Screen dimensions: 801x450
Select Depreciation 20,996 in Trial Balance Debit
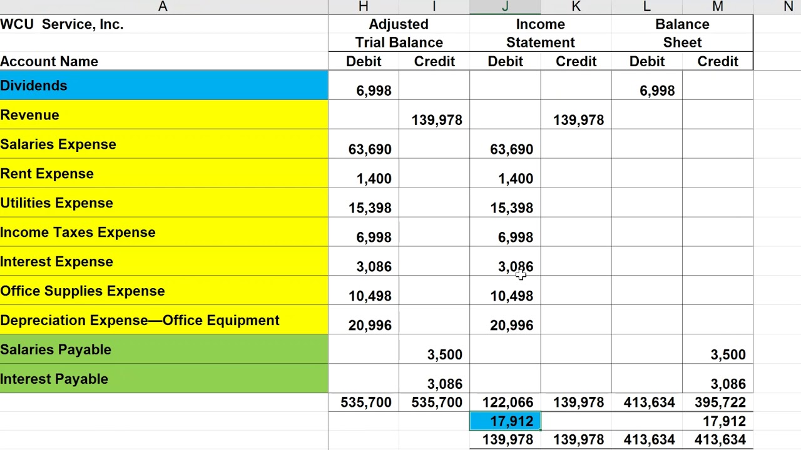tap(364, 321)
